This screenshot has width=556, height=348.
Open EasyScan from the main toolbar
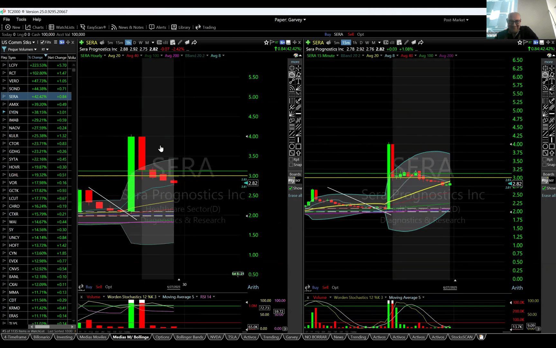pyautogui.click(x=93, y=27)
